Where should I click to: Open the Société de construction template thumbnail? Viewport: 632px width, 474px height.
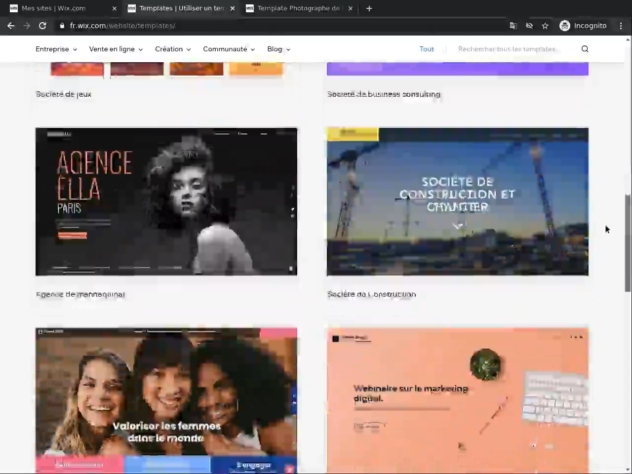tap(458, 201)
